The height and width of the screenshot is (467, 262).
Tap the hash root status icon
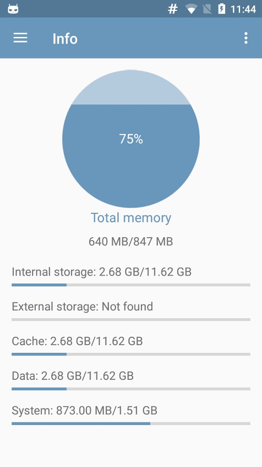(172, 9)
